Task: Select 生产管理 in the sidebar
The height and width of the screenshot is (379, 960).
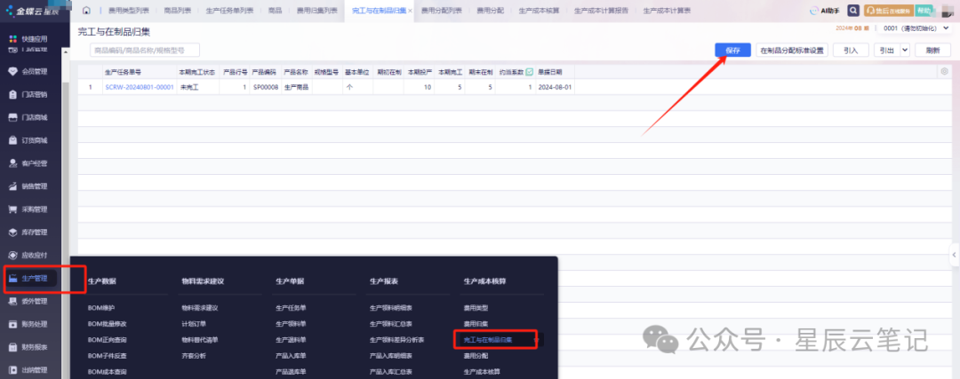Action: pyautogui.click(x=30, y=279)
